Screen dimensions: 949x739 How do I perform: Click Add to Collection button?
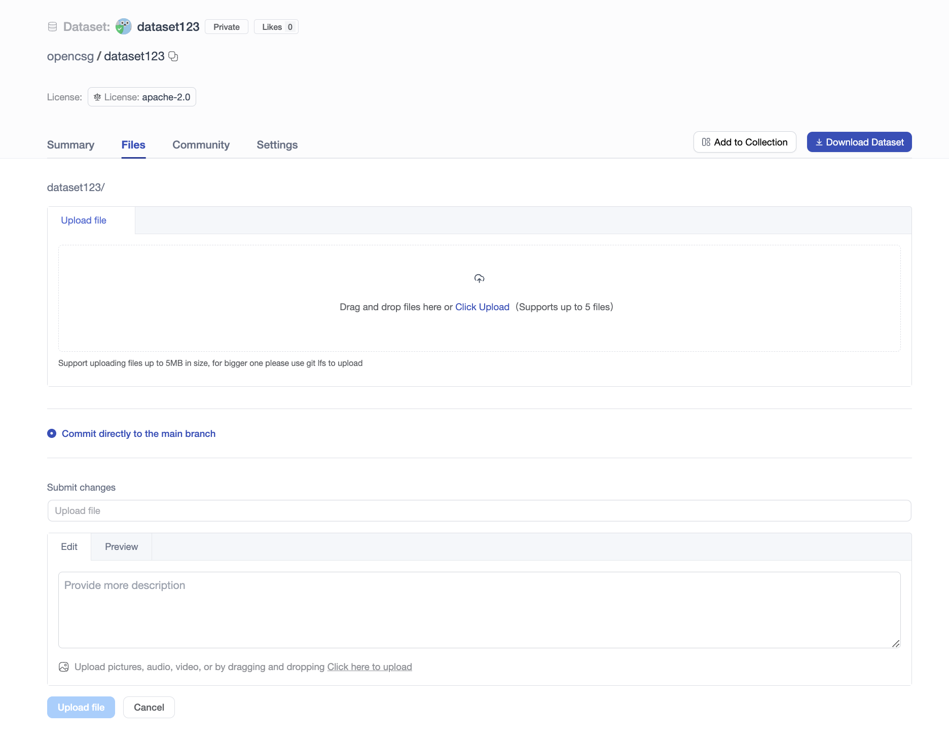point(744,142)
